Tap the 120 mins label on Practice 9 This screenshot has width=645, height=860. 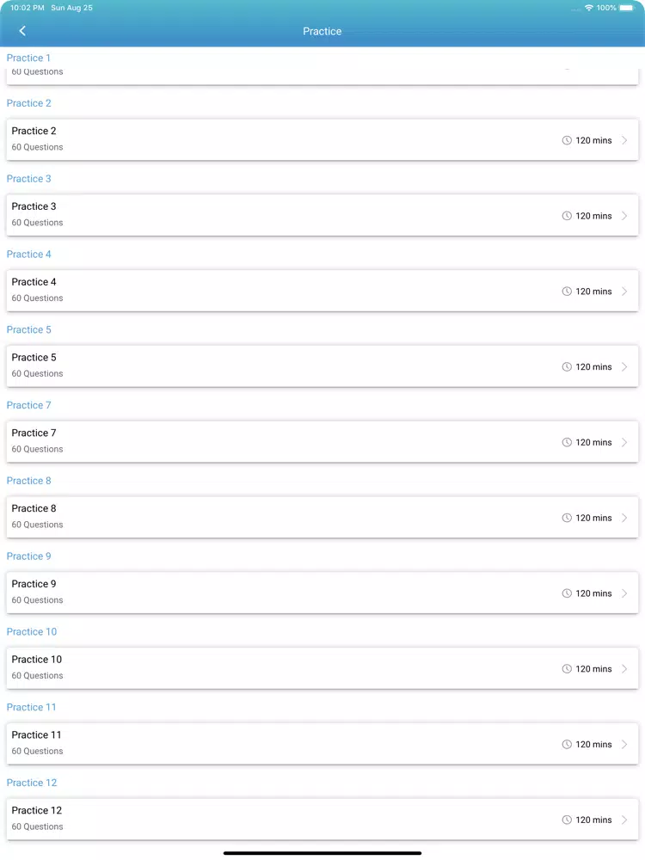click(x=593, y=593)
